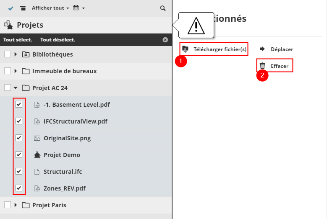Open the calendar filter dropdown
The width and height of the screenshot is (327, 219).
(78, 8)
